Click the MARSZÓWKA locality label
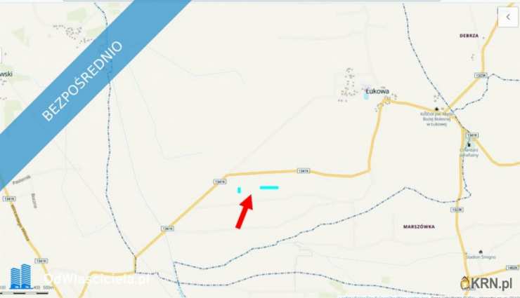520x298 pixels. [x=419, y=226]
